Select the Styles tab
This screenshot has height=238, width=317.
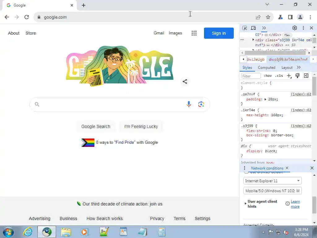point(247,68)
